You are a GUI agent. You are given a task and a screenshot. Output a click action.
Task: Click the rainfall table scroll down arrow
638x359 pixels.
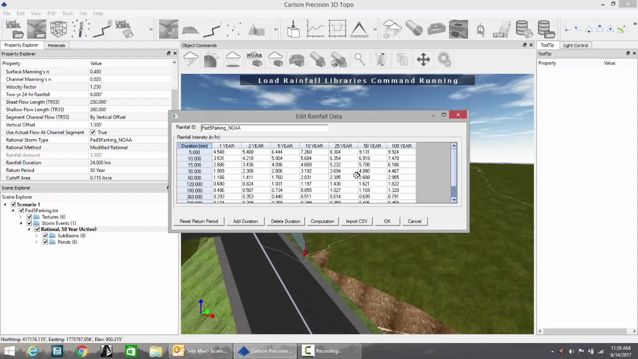click(x=454, y=200)
